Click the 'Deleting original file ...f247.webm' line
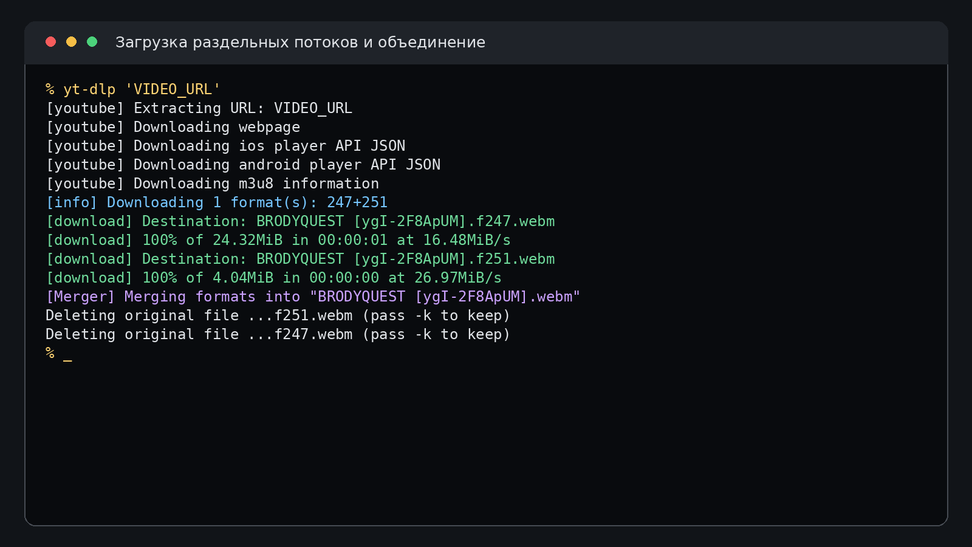972x547 pixels. coord(278,334)
